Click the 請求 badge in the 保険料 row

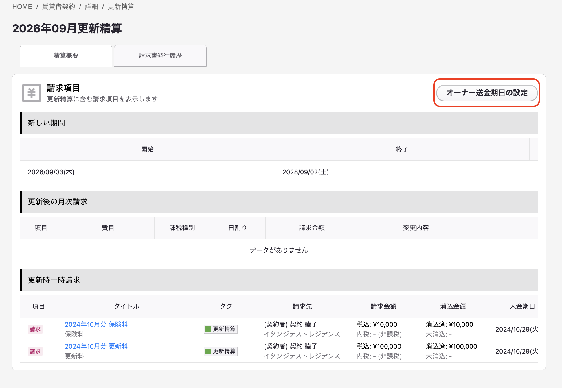[35, 329]
